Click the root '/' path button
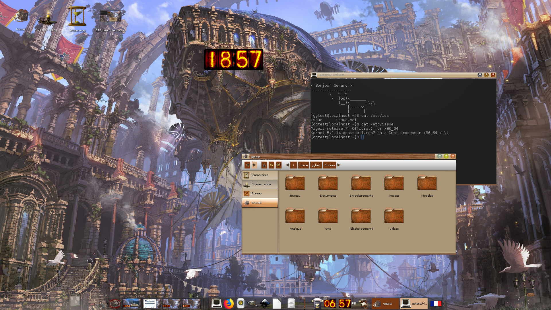Image resolution: width=551 pixels, height=310 pixels. [293, 165]
